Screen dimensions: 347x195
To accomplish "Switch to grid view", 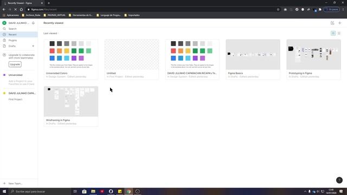I will [x=333, y=33].
